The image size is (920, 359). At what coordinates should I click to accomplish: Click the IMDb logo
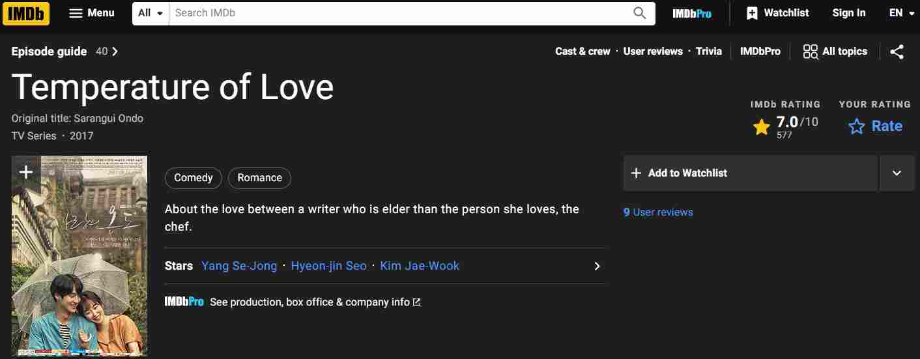click(26, 13)
